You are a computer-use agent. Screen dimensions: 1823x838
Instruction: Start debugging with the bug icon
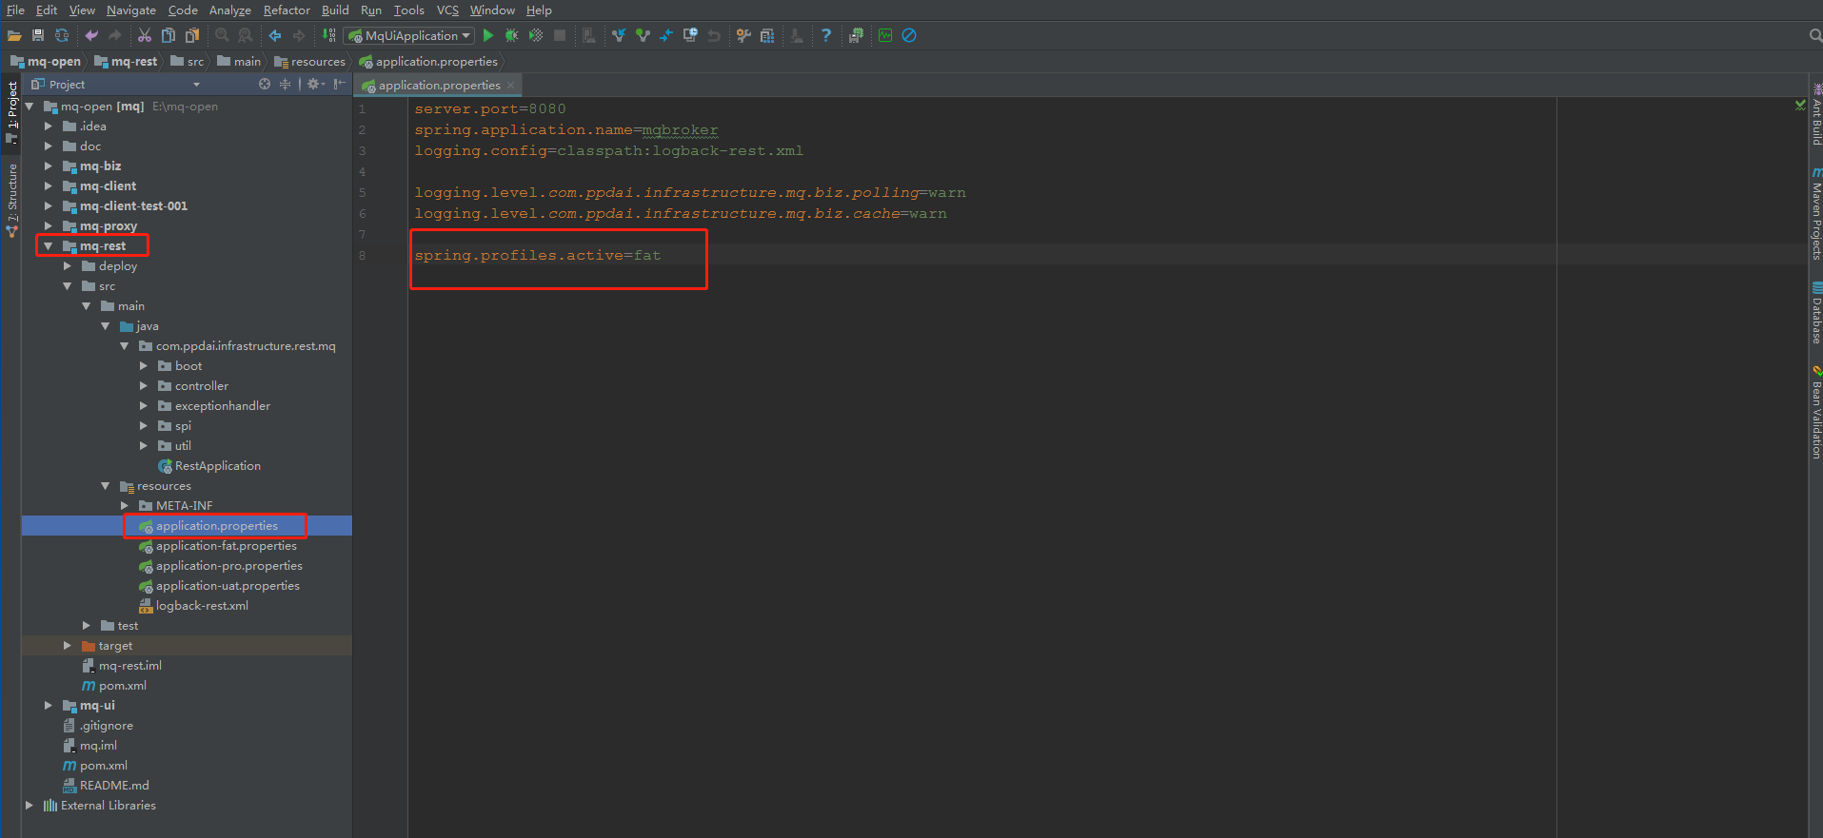click(x=512, y=35)
